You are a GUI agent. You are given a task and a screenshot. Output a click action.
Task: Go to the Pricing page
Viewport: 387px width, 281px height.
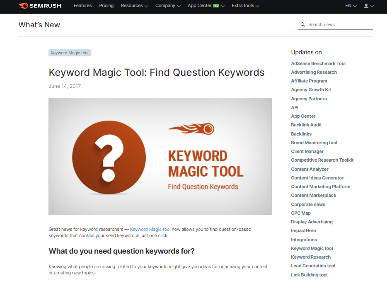click(106, 5)
